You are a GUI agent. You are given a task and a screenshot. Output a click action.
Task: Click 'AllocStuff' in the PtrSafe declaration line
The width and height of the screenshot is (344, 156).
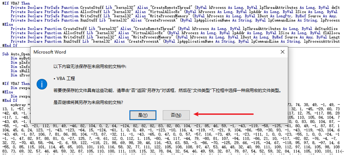90,12
